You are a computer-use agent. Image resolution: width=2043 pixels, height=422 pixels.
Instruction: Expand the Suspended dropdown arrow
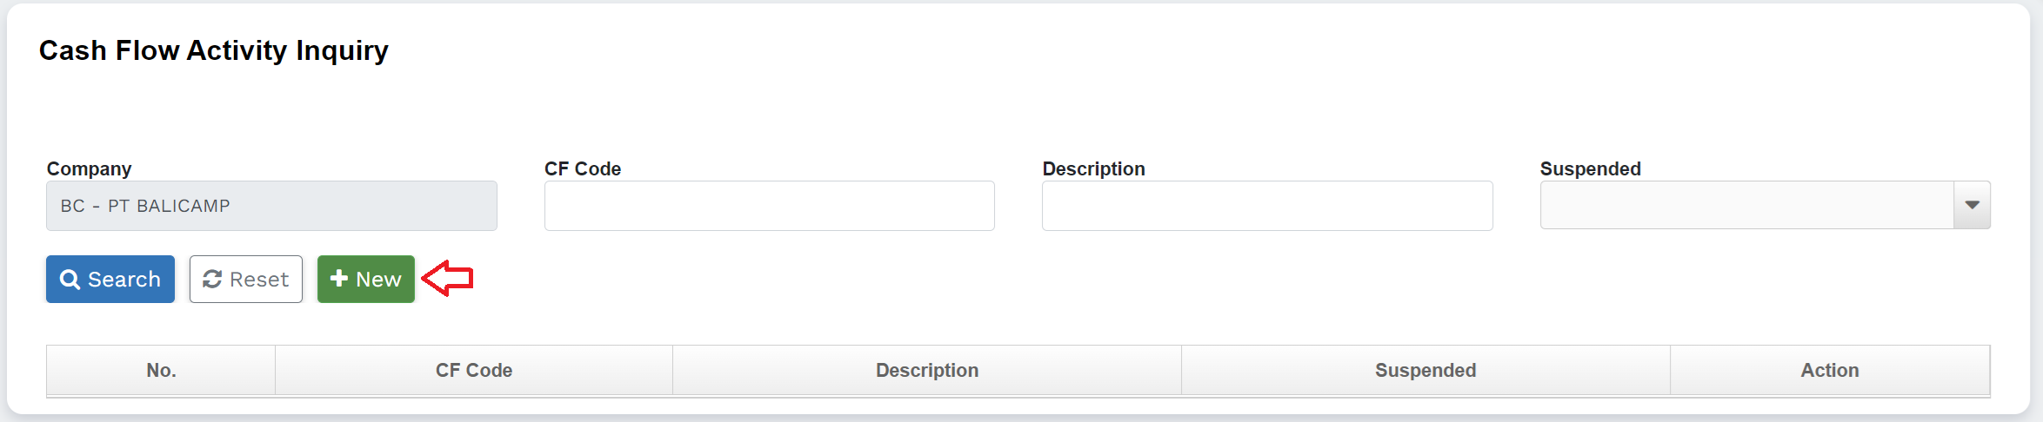click(1972, 206)
